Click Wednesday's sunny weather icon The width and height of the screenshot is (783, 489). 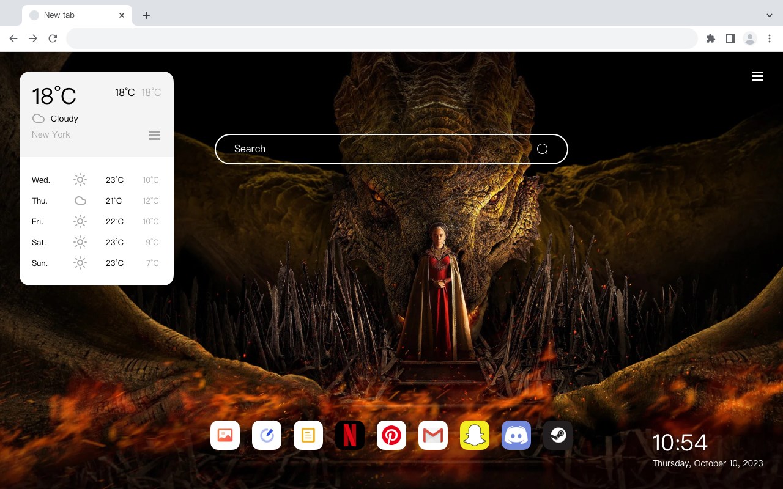click(80, 180)
